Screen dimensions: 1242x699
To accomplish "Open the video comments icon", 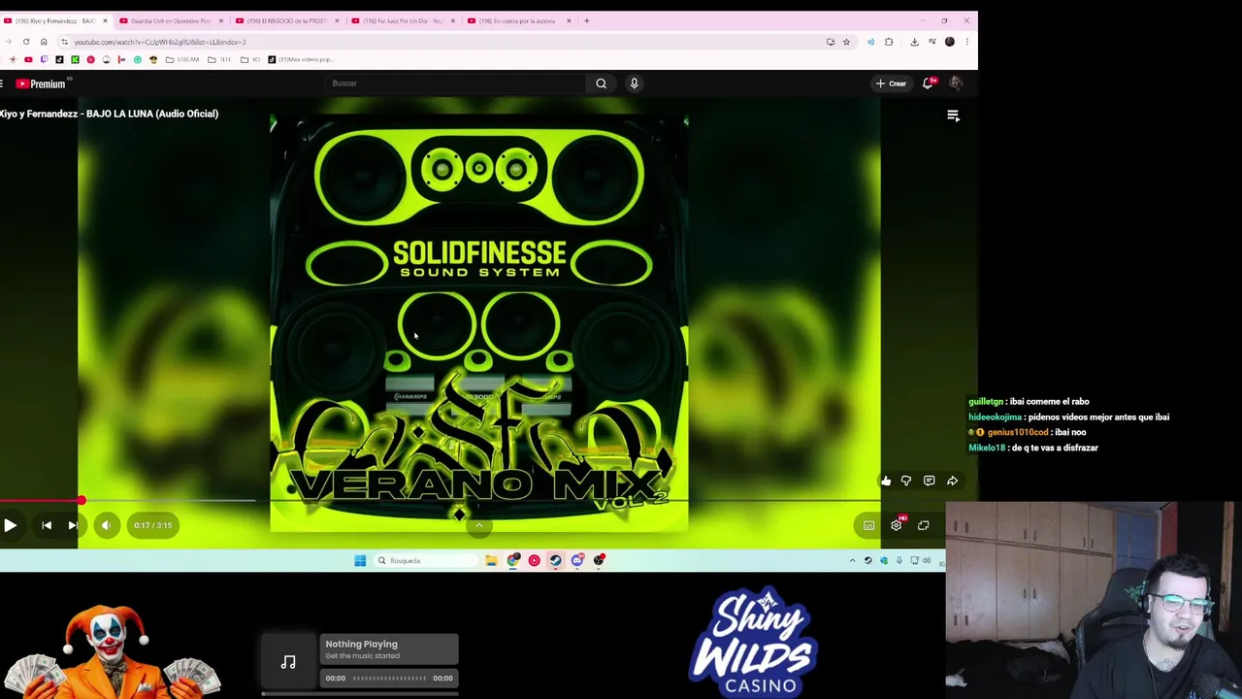I will (x=930, y=481).
